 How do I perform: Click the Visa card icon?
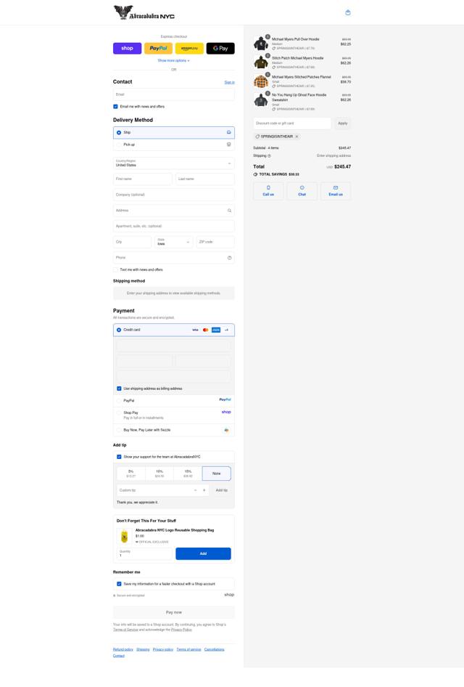(196, 330)
